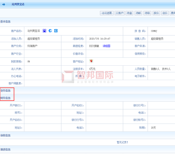175x154 pixels.
Task: Click the 客户满意度 label
Action: click(x=15, y=83)
